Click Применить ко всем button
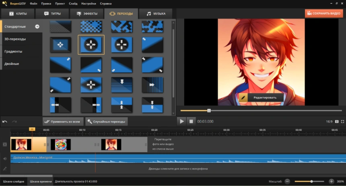 pyautogui.click(x=63, y=122)
